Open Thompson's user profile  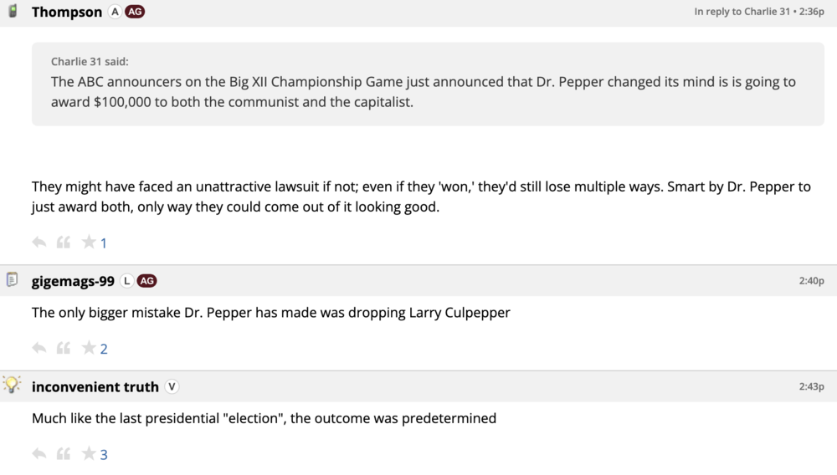point(66,13)
